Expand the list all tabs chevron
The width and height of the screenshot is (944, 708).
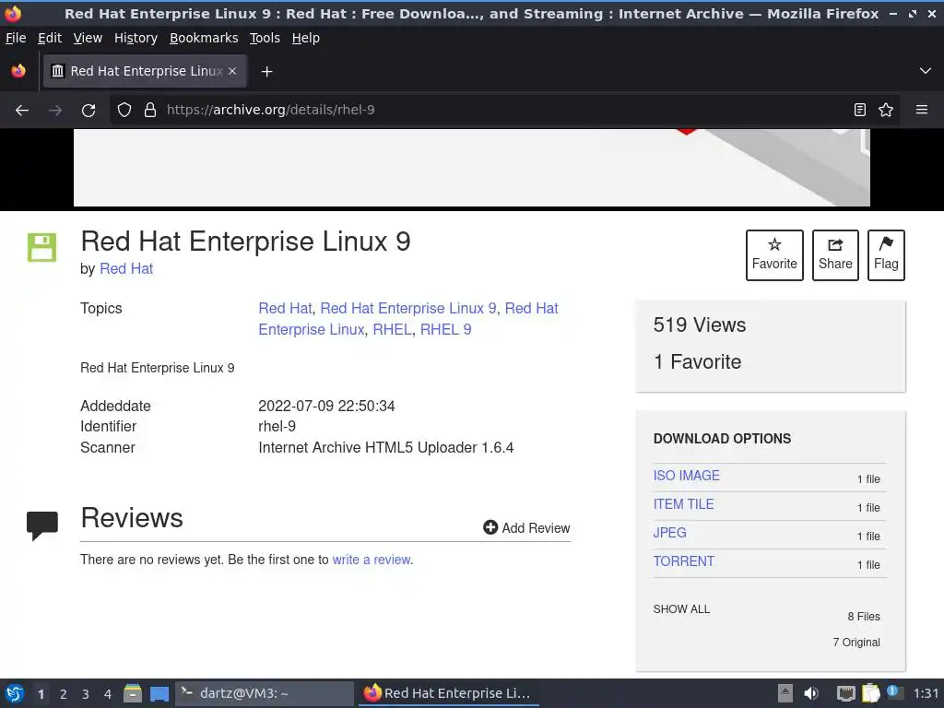coord(926,71)
